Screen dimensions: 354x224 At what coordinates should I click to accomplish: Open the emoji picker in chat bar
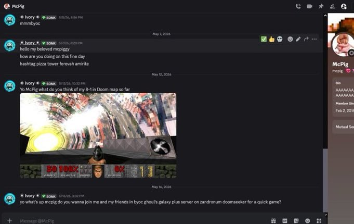click(x=308, y=220)
